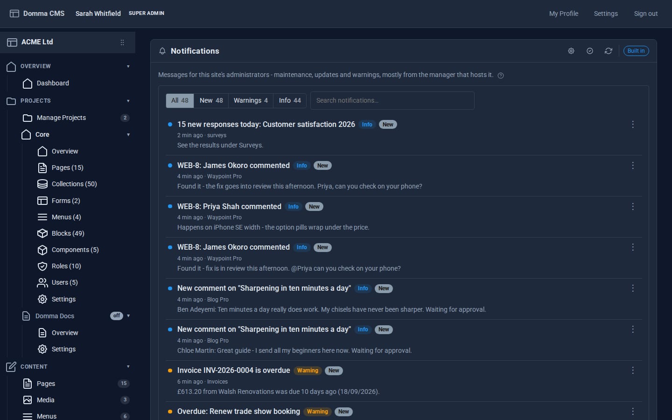Open options for the Ben Adeyemi comment notification

pos(633,288)
